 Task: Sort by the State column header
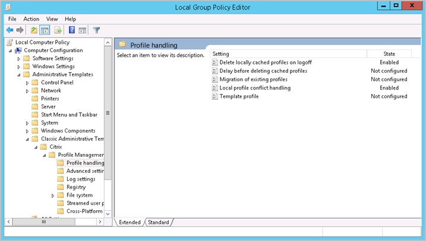pyautogui.click(x=389, y=54)
